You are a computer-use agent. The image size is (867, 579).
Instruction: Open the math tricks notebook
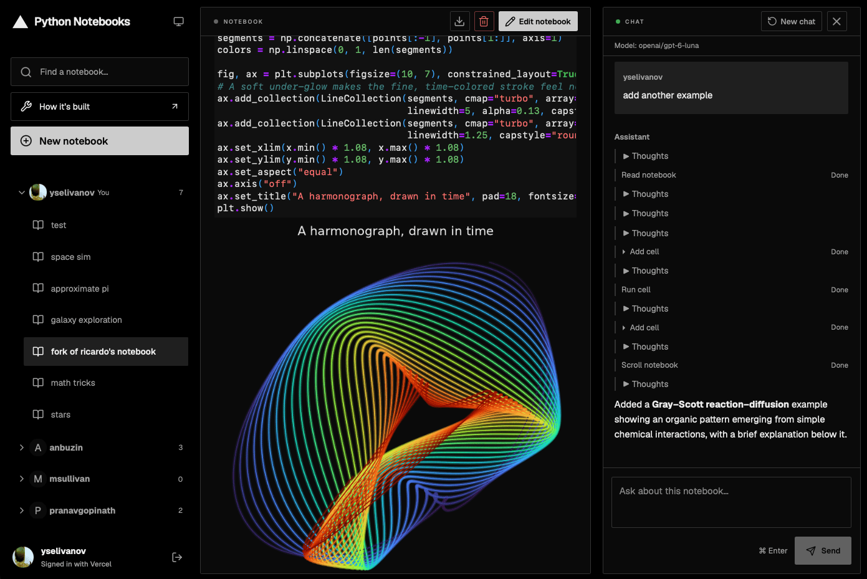click(x=106, y=383)
